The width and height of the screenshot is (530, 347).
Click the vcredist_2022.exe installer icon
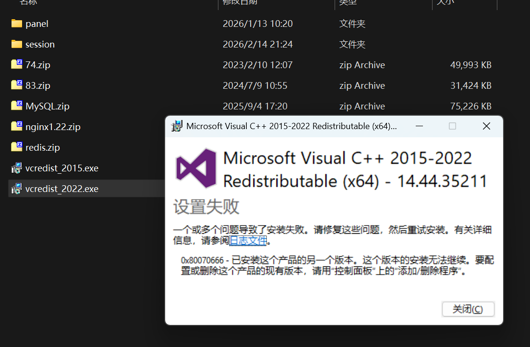(x=16, y=189)
